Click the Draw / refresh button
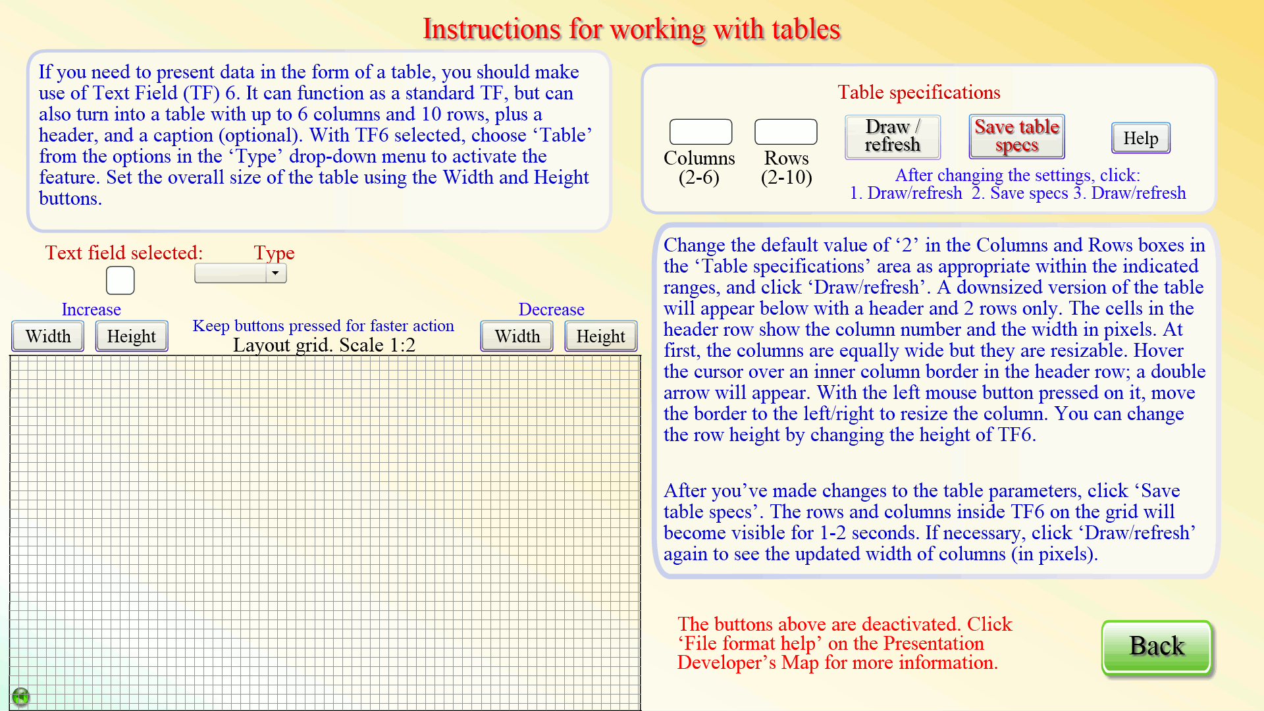The width and height of the screenshot is (1264, 711). (893, 136)
